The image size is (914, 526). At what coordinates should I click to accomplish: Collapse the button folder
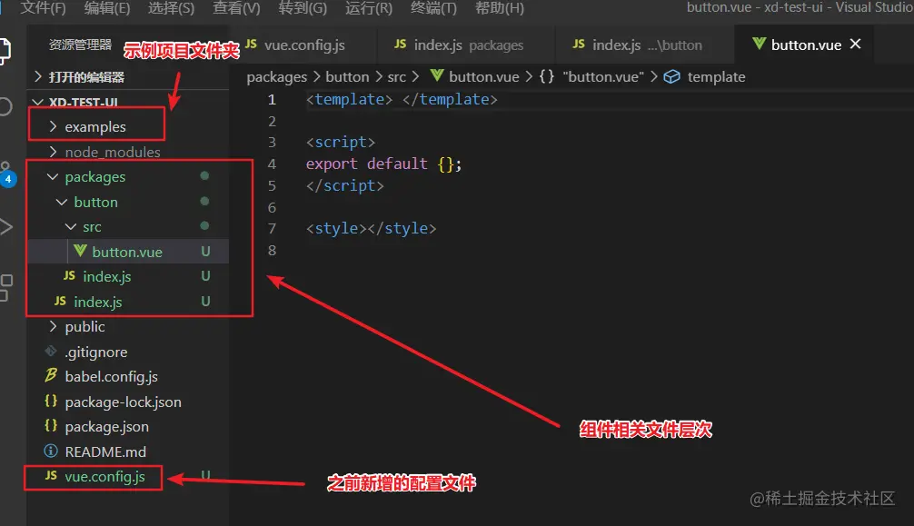[62, 202]
